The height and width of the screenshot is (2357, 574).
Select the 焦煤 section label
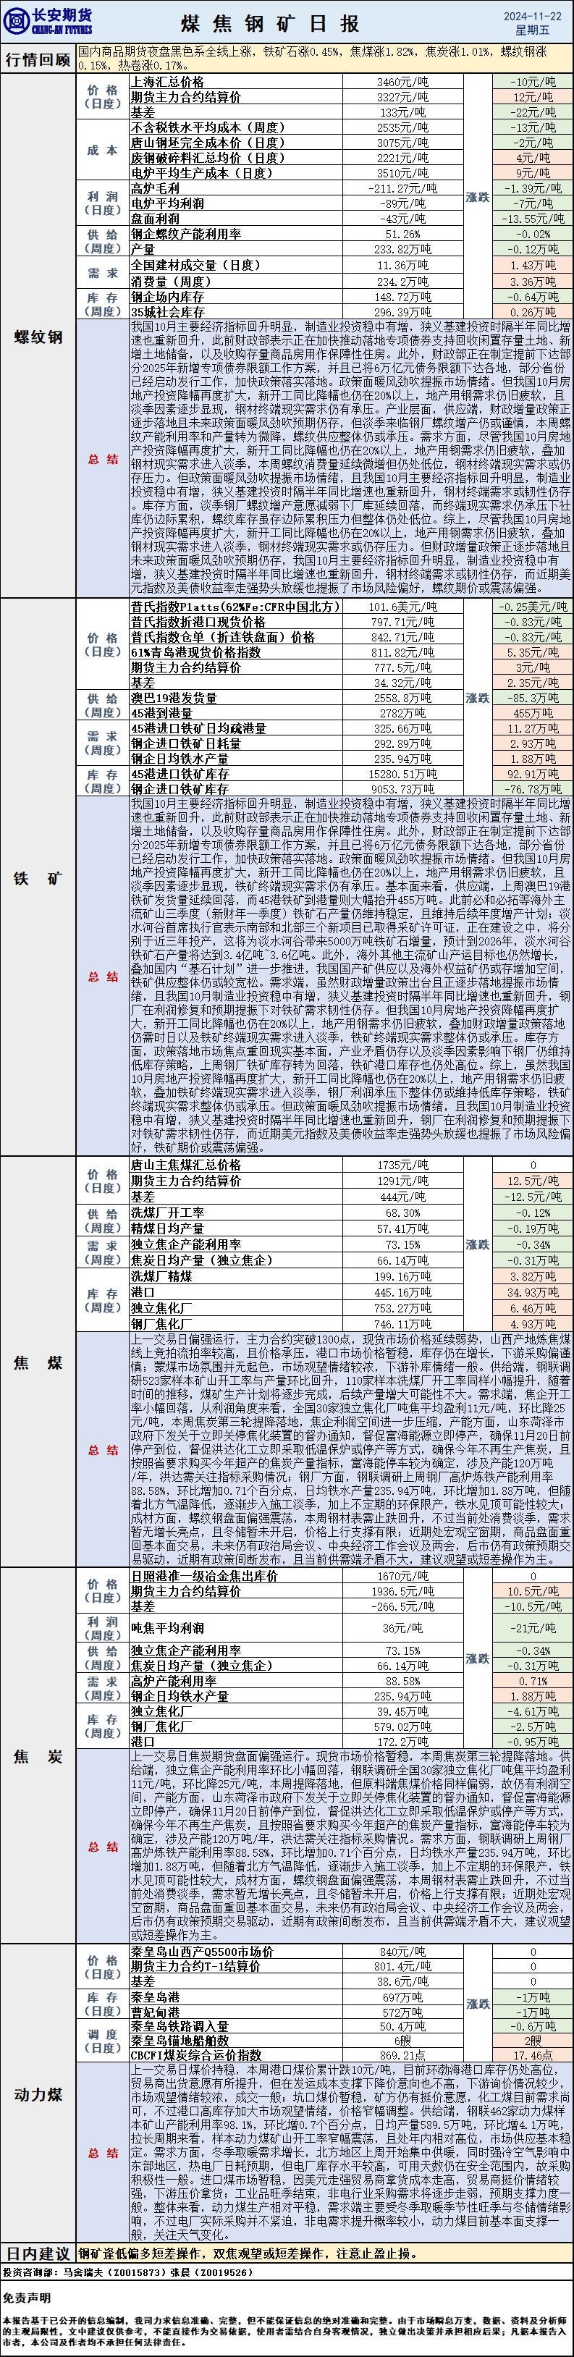pos(38,1362)
